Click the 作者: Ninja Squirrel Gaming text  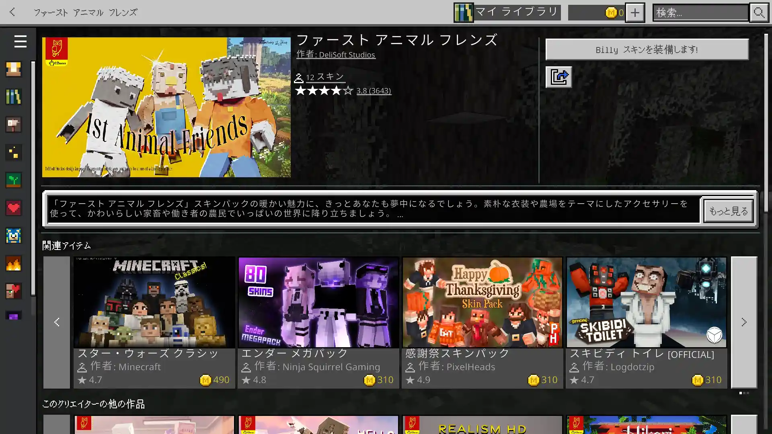pos(317,366)
